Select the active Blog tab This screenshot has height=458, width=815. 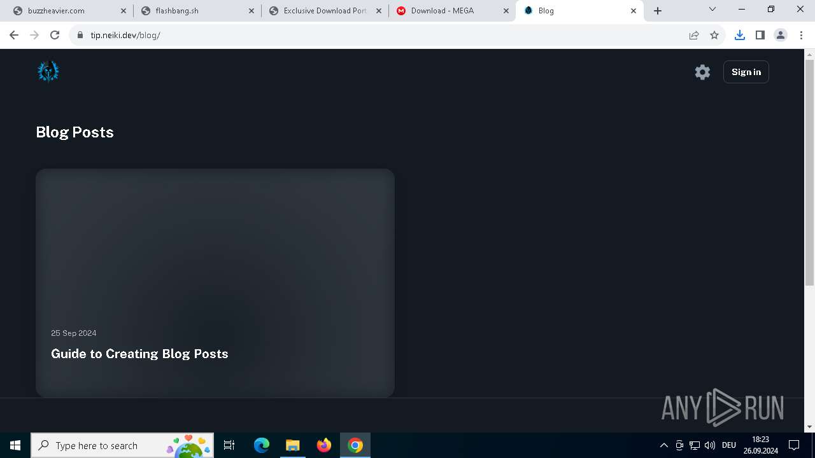point(579,11)
